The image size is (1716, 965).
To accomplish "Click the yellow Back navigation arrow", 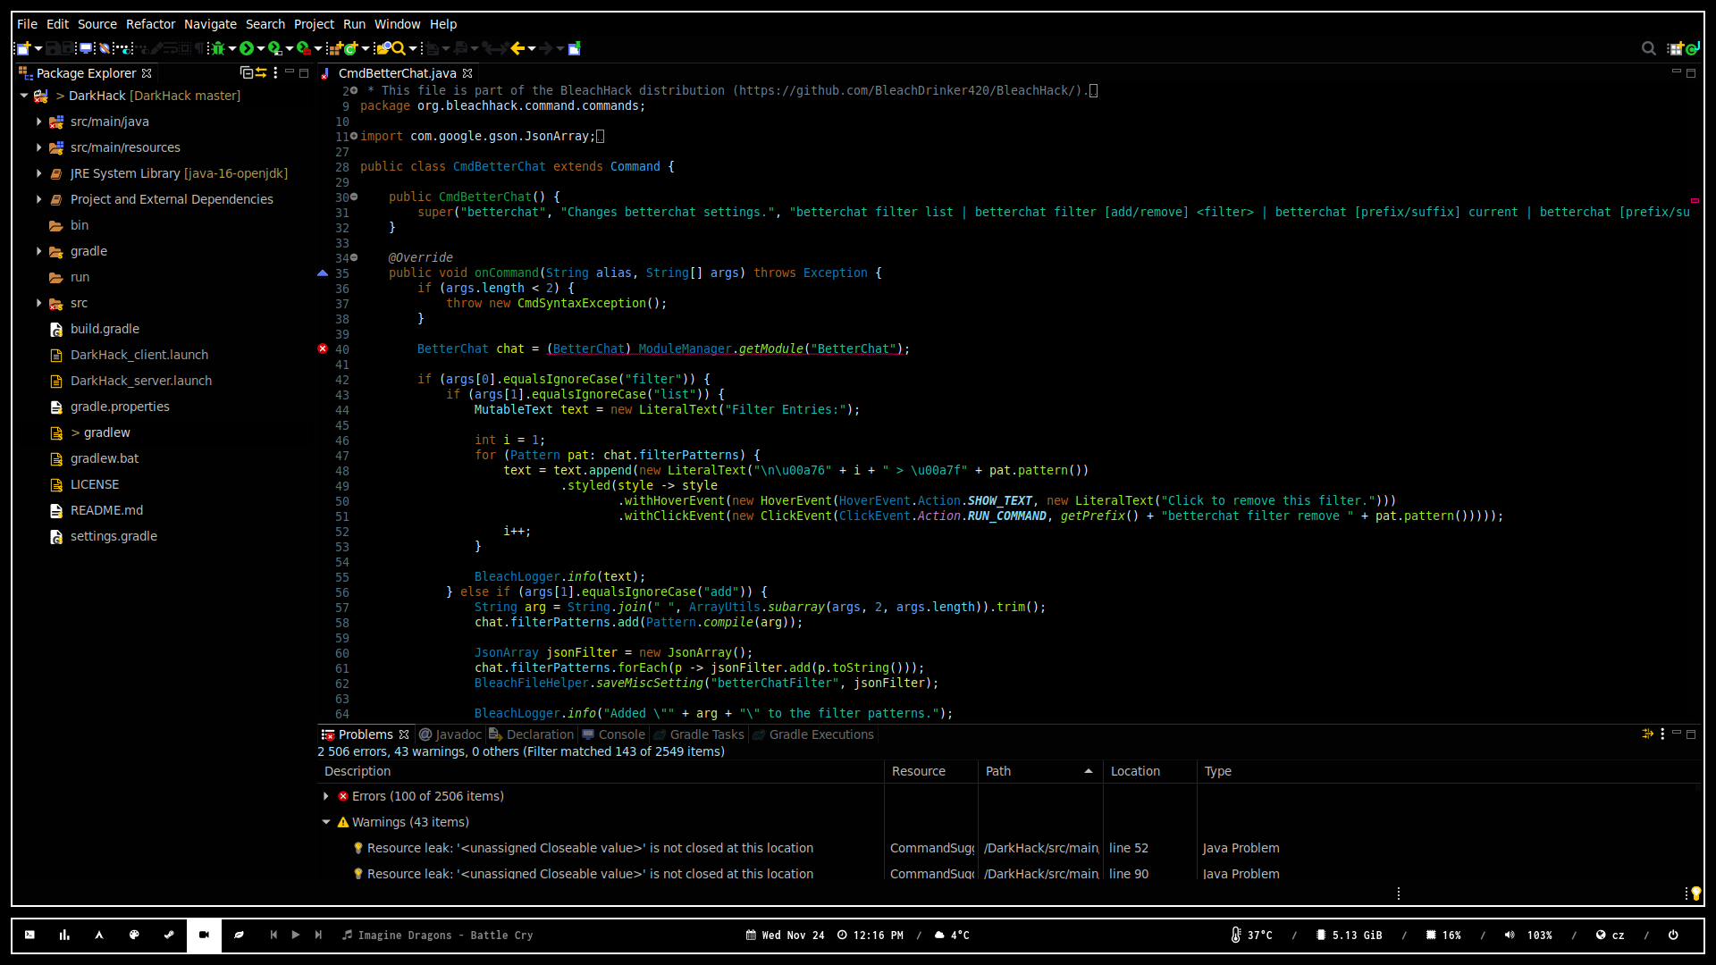I will (x=517, y=48).
